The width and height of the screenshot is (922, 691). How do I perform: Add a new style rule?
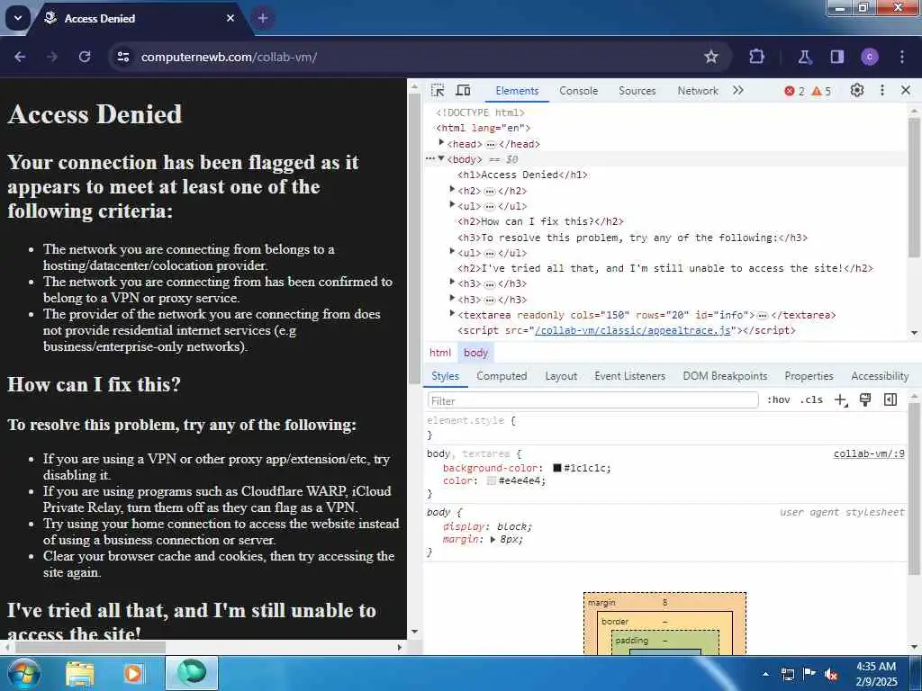tap(841, 400)
